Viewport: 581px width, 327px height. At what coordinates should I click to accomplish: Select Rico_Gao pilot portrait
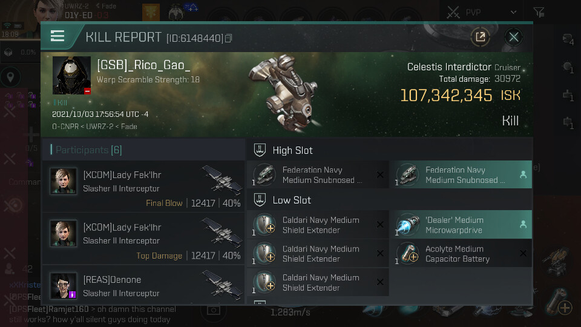(x=71, y=75)
